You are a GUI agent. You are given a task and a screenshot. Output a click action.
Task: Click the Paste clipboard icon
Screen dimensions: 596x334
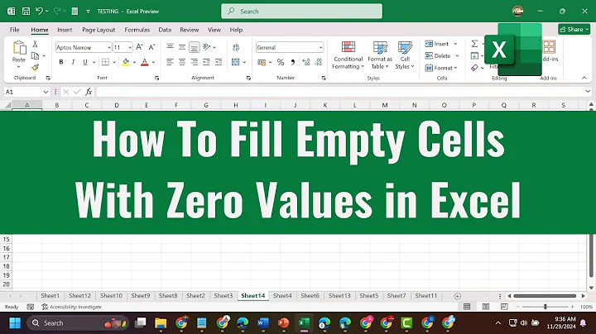(19, 48)
